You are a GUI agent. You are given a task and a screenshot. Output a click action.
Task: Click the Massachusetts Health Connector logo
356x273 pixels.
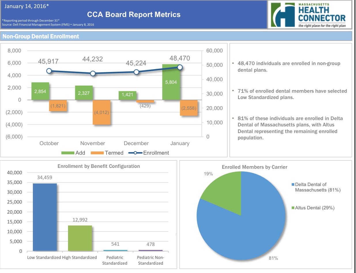(x=310, y=15)
